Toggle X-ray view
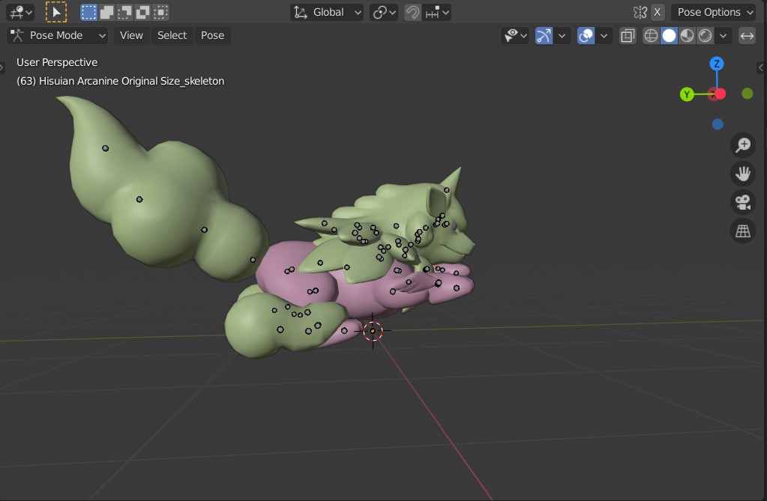 628,36
